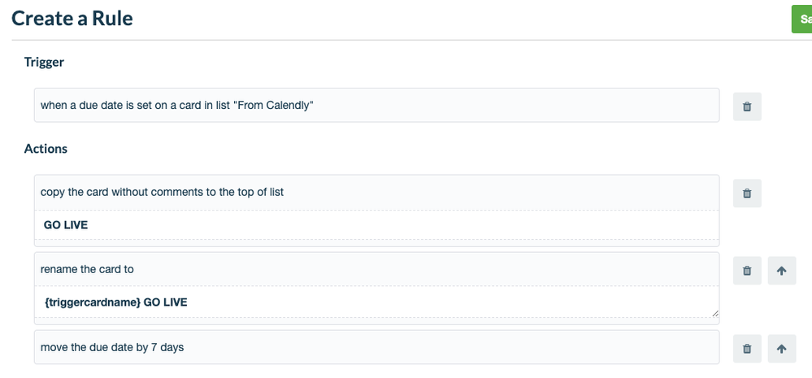Click the '{triggercardname}' variable in rename field

point(93,302)
